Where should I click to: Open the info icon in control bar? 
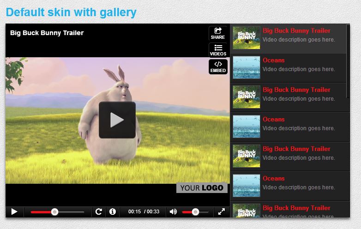pos(113,211)
